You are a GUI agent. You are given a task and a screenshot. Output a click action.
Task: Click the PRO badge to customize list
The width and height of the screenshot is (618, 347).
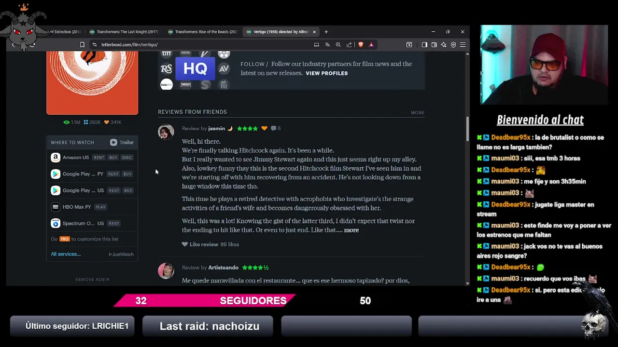click(65, 239)
